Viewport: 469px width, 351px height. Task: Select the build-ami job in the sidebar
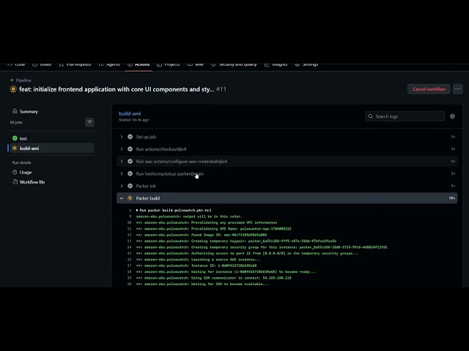point(52,148)
